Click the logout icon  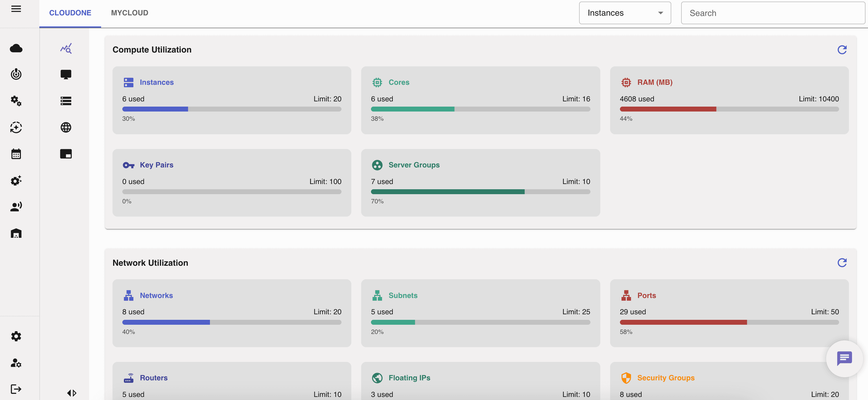pos(16,389)
